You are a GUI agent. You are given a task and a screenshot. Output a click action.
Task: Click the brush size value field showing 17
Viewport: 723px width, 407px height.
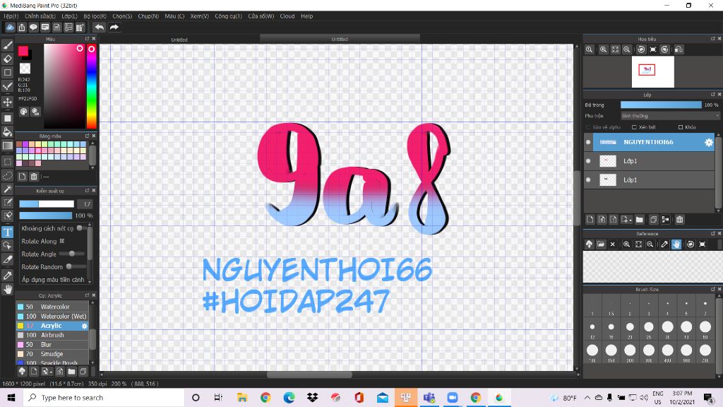coord(85,204)
